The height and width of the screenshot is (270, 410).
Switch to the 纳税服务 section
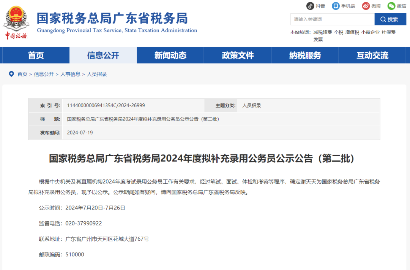[306, 55]
